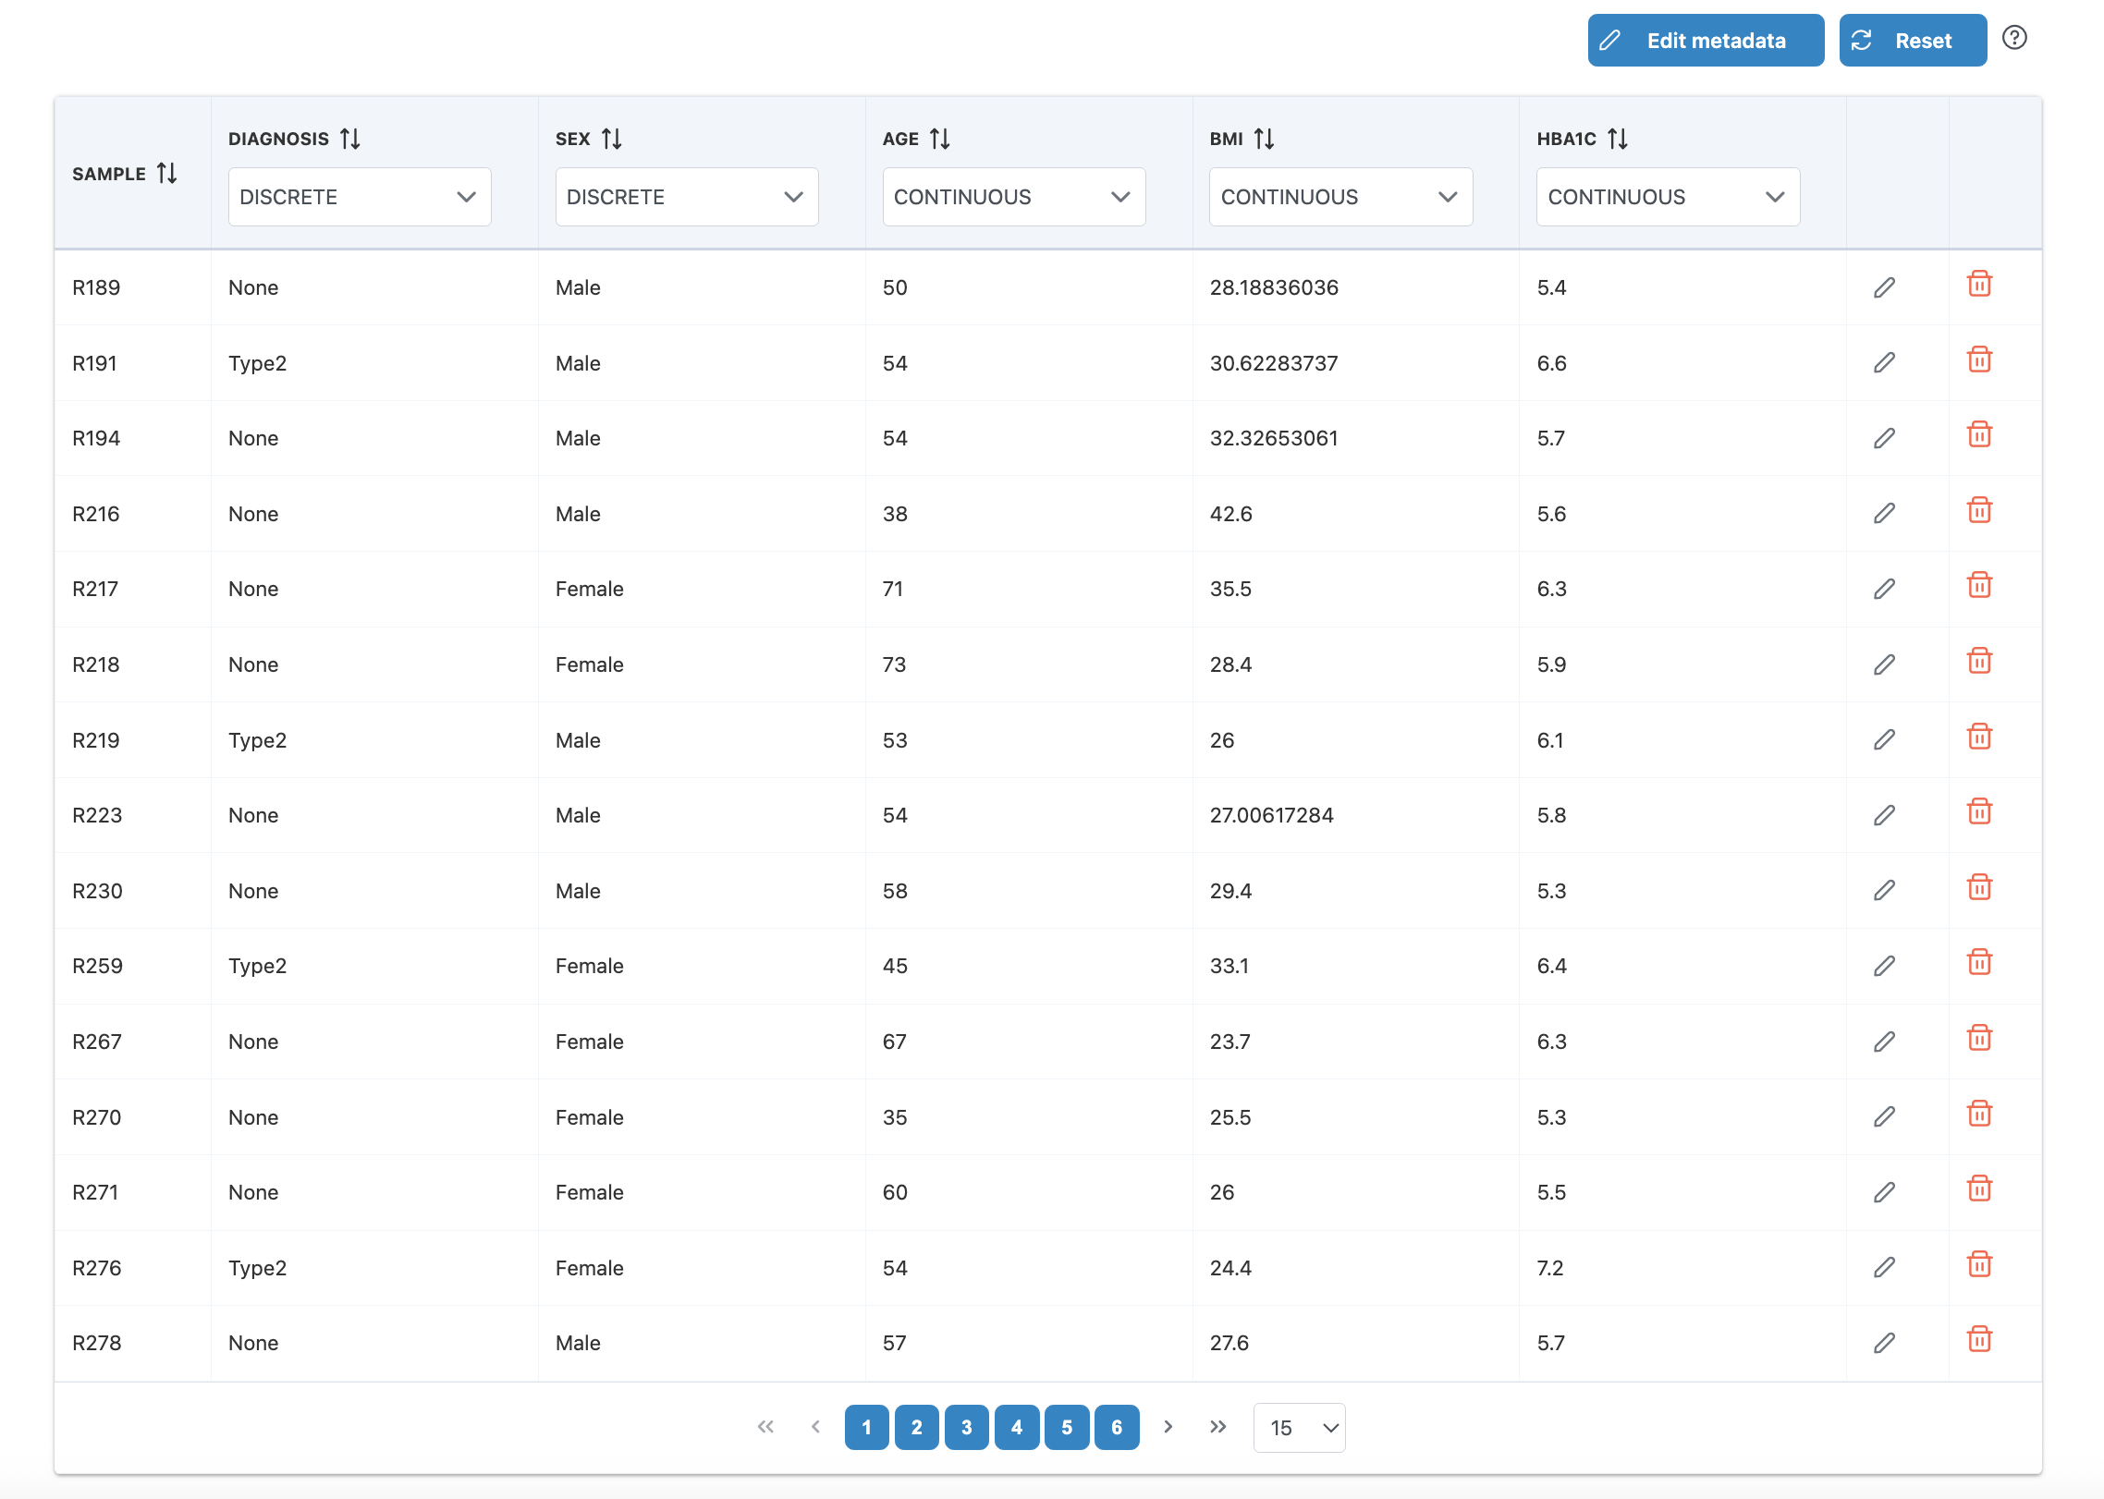The image size is (2104, 1499).
Task: Sort the AGE column using its arrows
Action: (940, 139)
